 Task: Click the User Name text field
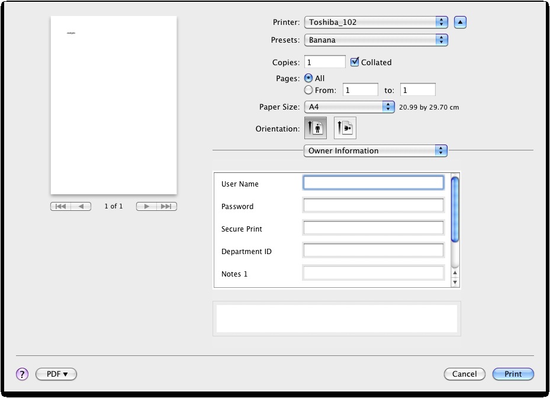373,183
